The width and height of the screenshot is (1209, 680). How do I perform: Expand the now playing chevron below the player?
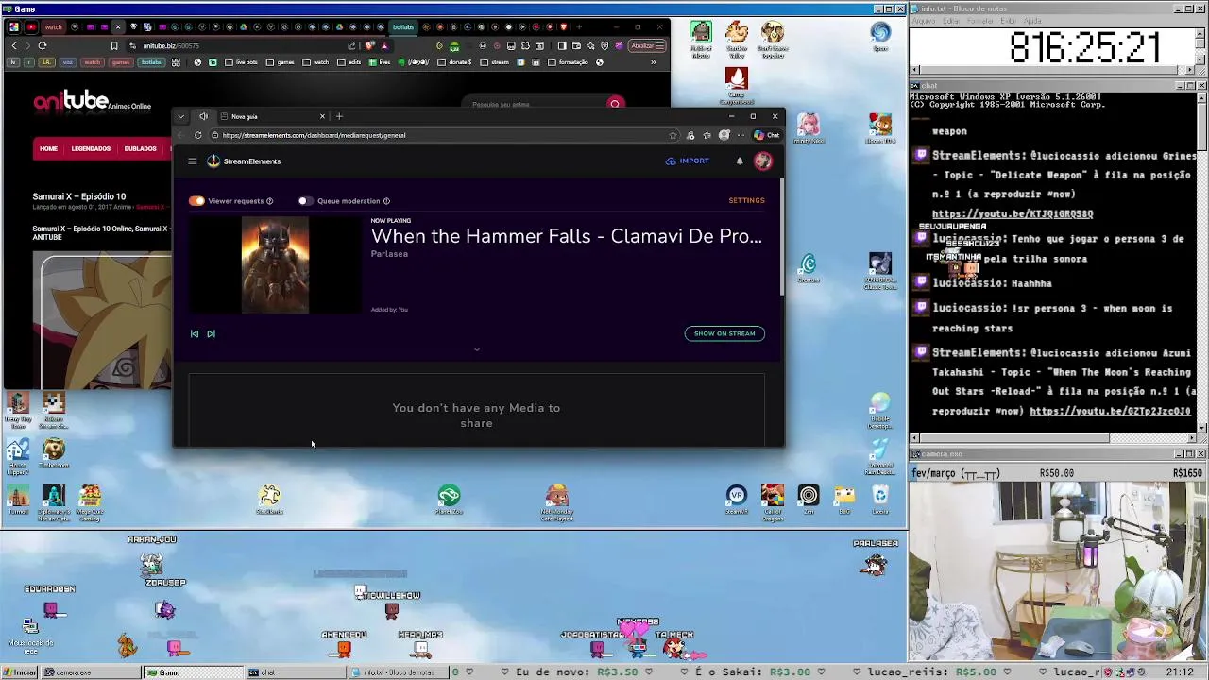(x=476, y=349)
